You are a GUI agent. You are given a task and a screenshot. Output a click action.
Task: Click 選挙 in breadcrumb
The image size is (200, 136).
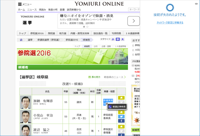pyautogui.click(x=30, y=40)
